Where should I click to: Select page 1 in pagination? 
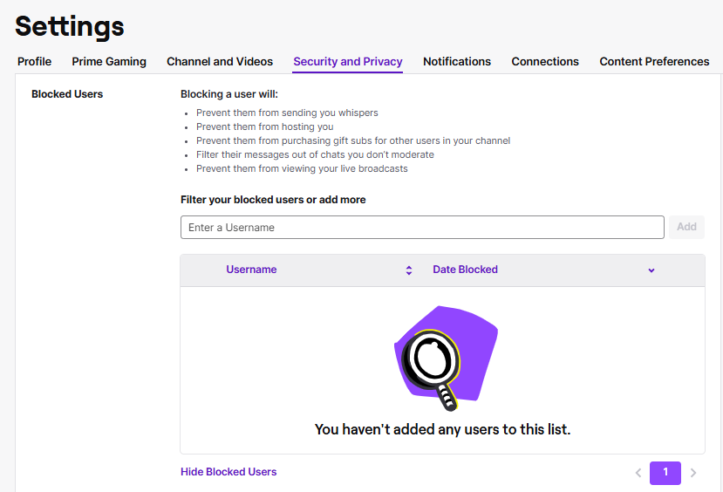665,473
